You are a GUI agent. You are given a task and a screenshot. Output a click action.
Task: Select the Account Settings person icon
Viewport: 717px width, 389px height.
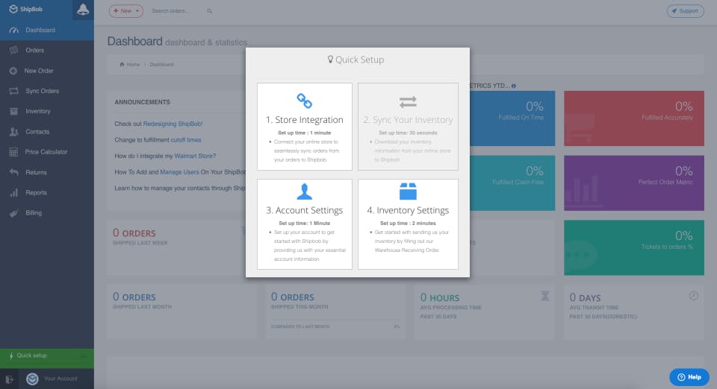304,192
